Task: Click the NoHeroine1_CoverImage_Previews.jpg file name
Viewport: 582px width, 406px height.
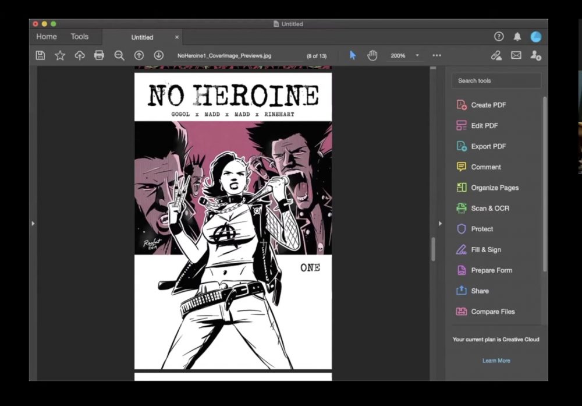Action: (224, 56)
